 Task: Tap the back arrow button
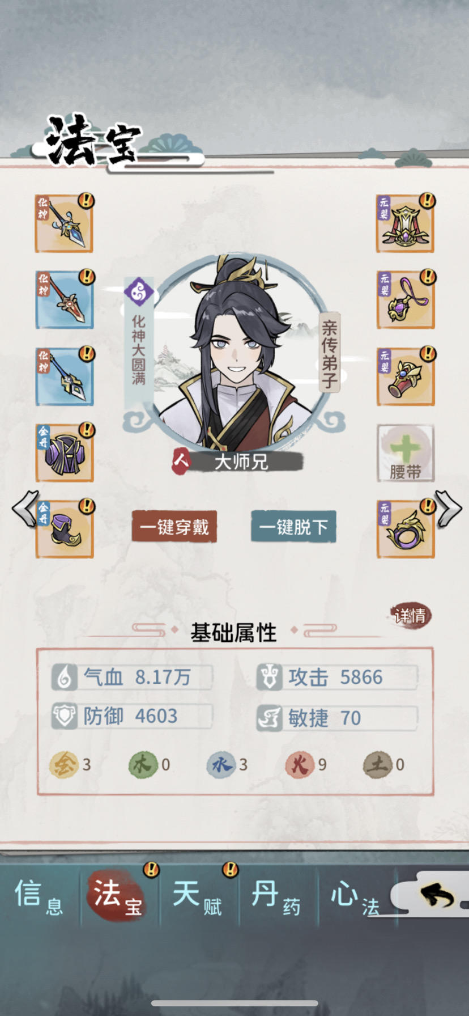[x=437, y=895]
